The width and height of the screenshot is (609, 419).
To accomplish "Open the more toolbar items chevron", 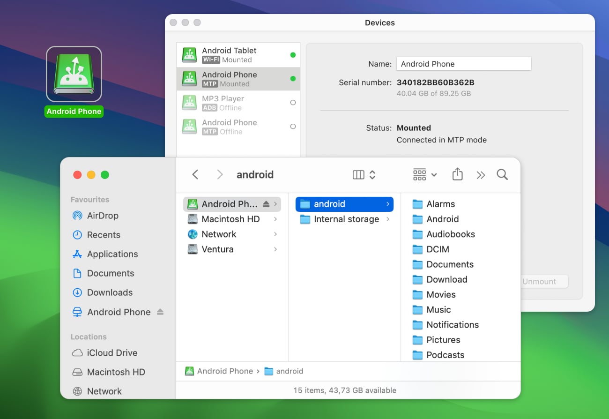I will click(481, 174).
